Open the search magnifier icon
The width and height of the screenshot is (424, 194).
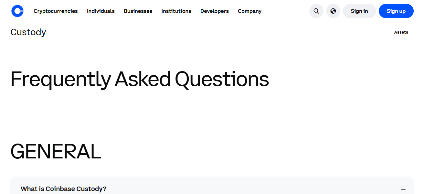click(x=316, y=11)
